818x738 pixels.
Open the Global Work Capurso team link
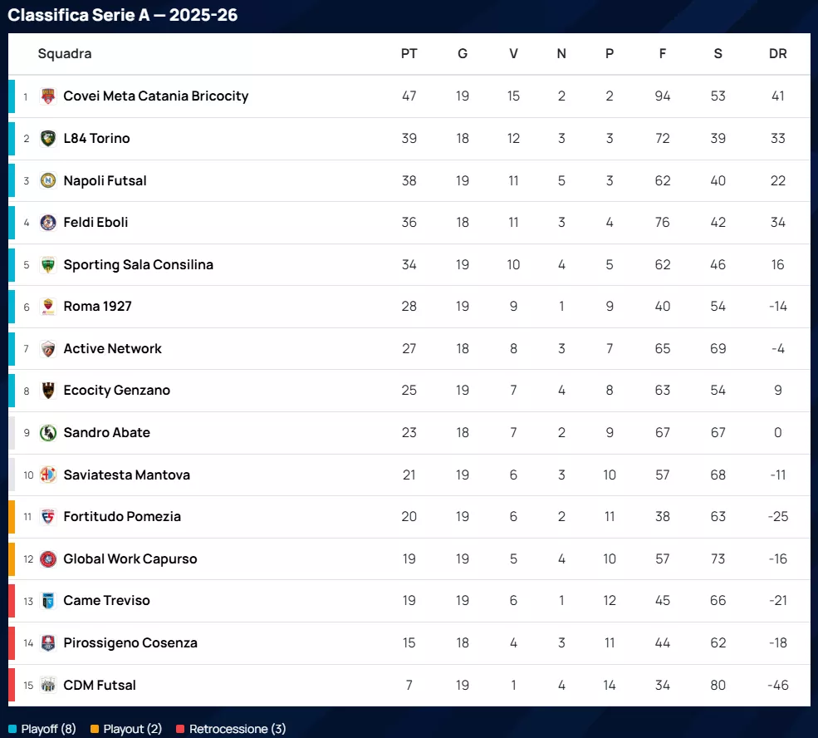point(130,558)
